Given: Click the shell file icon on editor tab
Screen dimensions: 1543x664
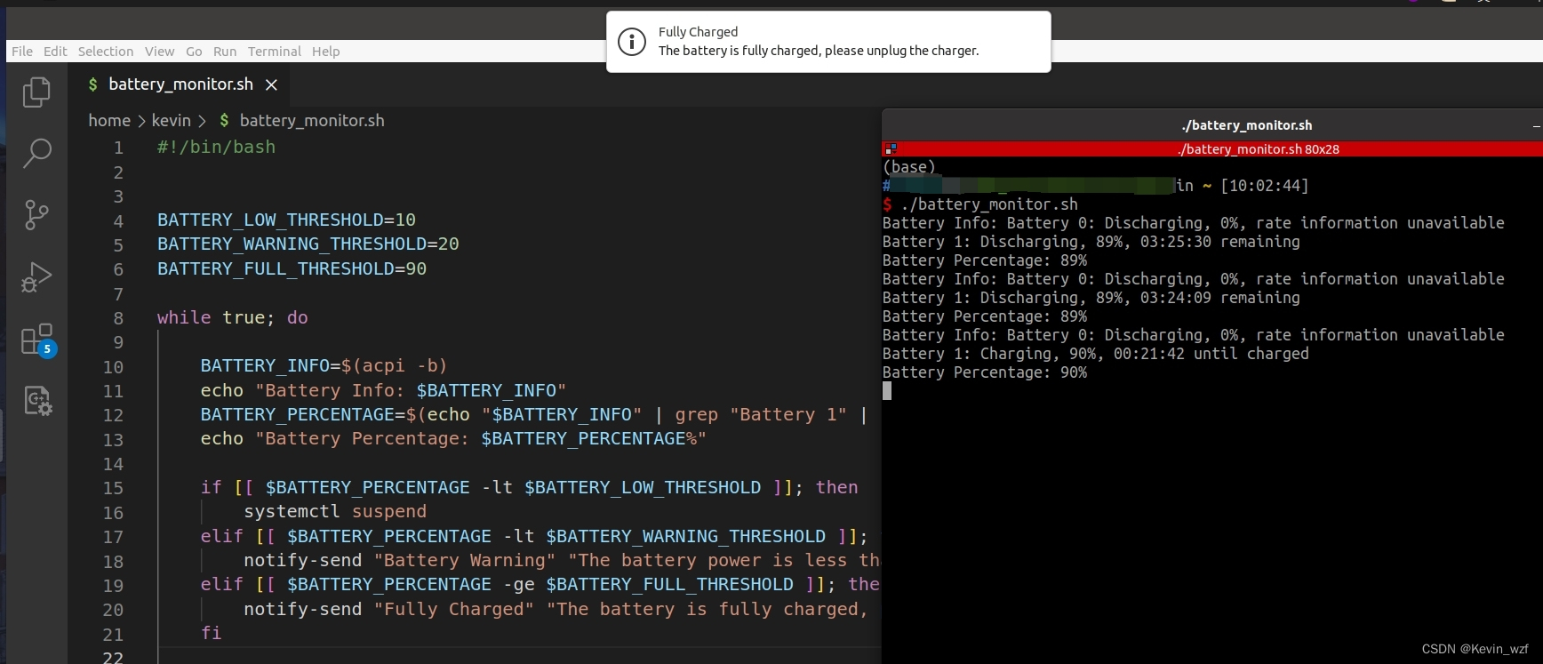Looking at the screenshot, I should point(92,84).
